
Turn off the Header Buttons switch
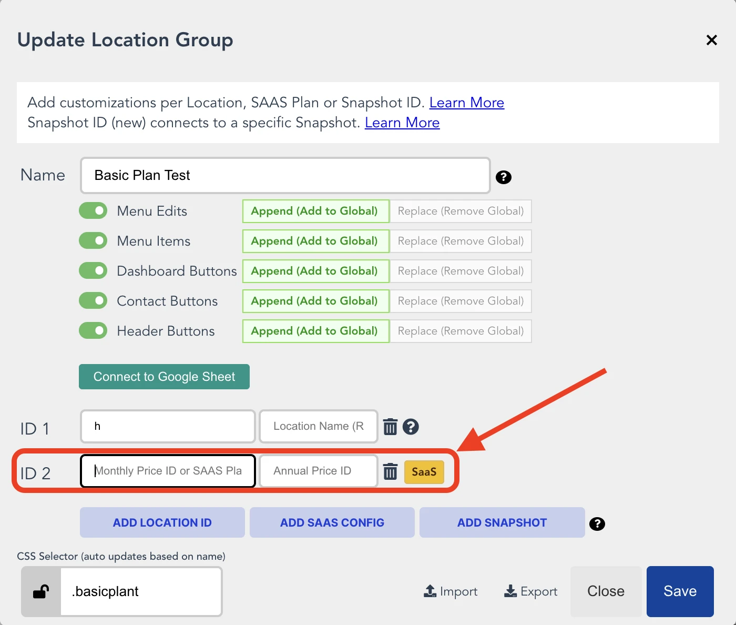coord(93,331)
